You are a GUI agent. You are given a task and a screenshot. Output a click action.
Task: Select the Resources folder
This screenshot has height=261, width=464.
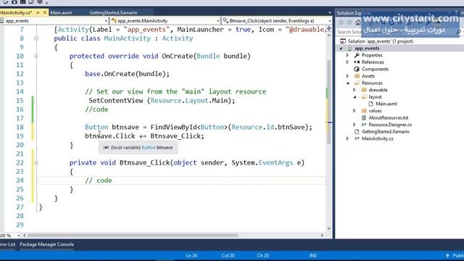[x=372, y=83]
